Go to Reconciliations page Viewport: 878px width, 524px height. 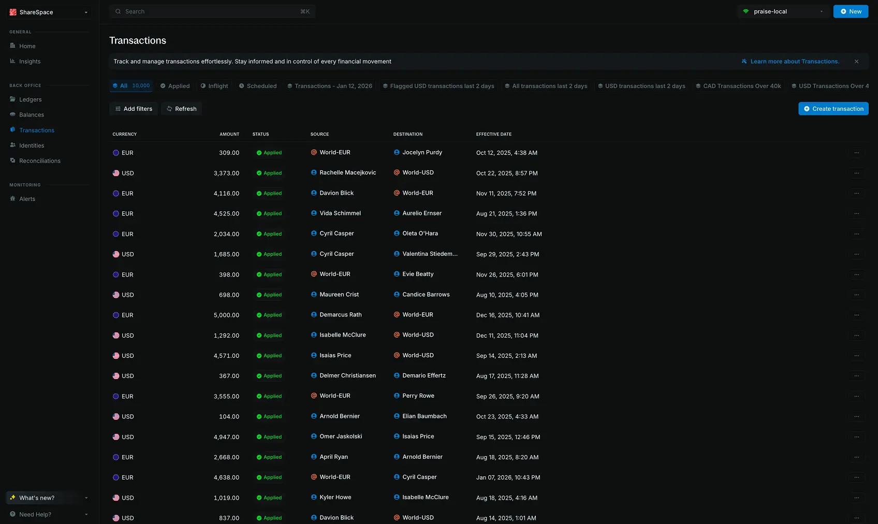39,161
